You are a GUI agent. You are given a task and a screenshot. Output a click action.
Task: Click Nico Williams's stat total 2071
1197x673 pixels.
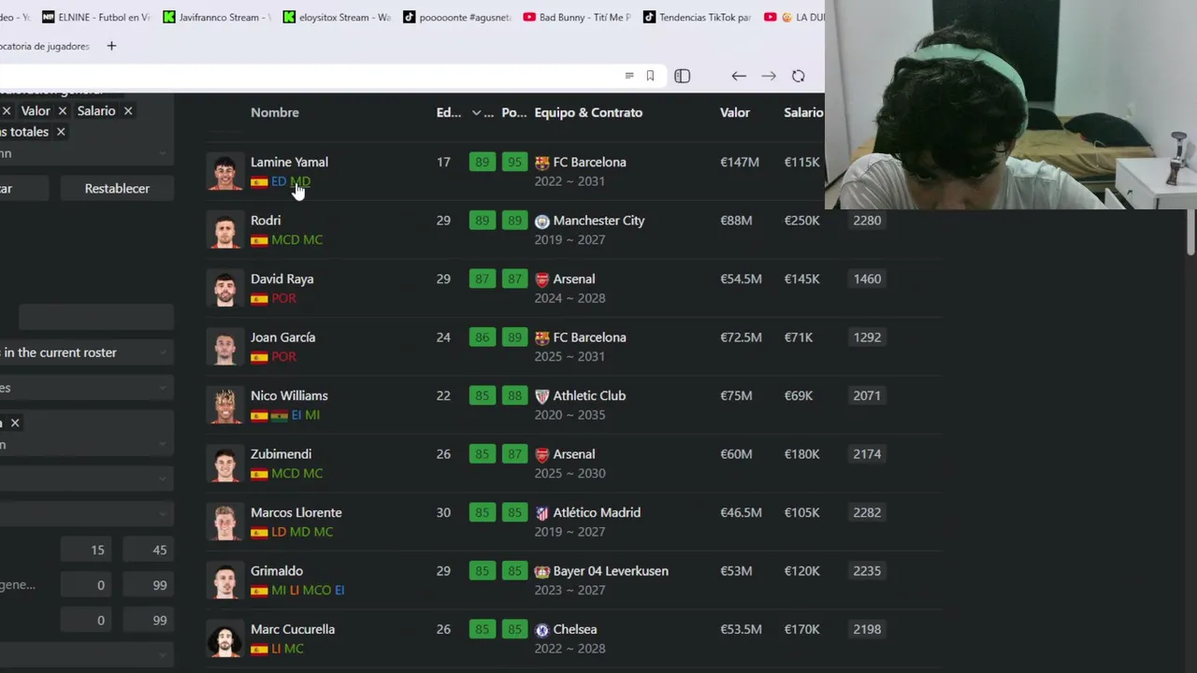[x=867, y=395]
